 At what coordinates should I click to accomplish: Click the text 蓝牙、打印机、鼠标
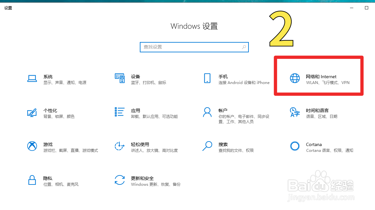pyautogui.click(x=149, y=83)
